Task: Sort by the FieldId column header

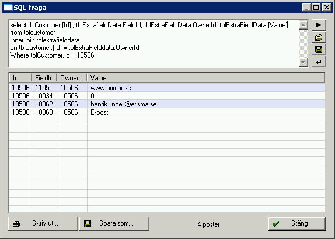Action: [44, 78]
